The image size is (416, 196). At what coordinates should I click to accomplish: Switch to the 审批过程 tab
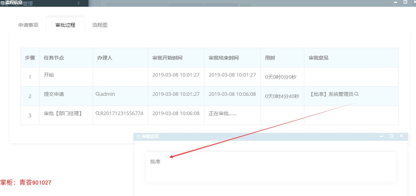(x=65, y=25)
